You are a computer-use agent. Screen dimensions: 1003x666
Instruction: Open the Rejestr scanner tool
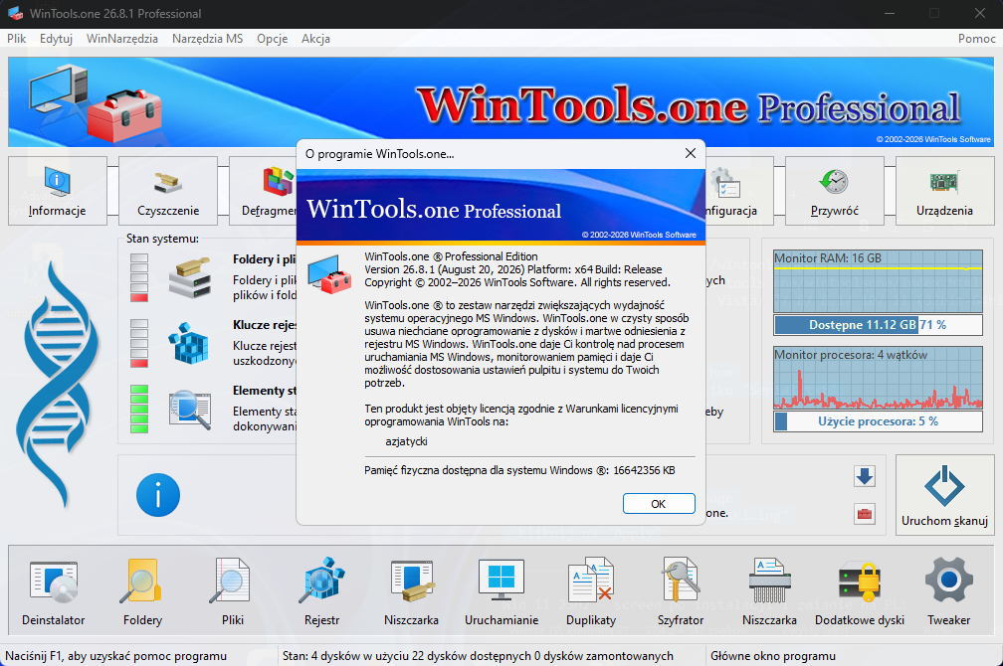click(321, 591)
